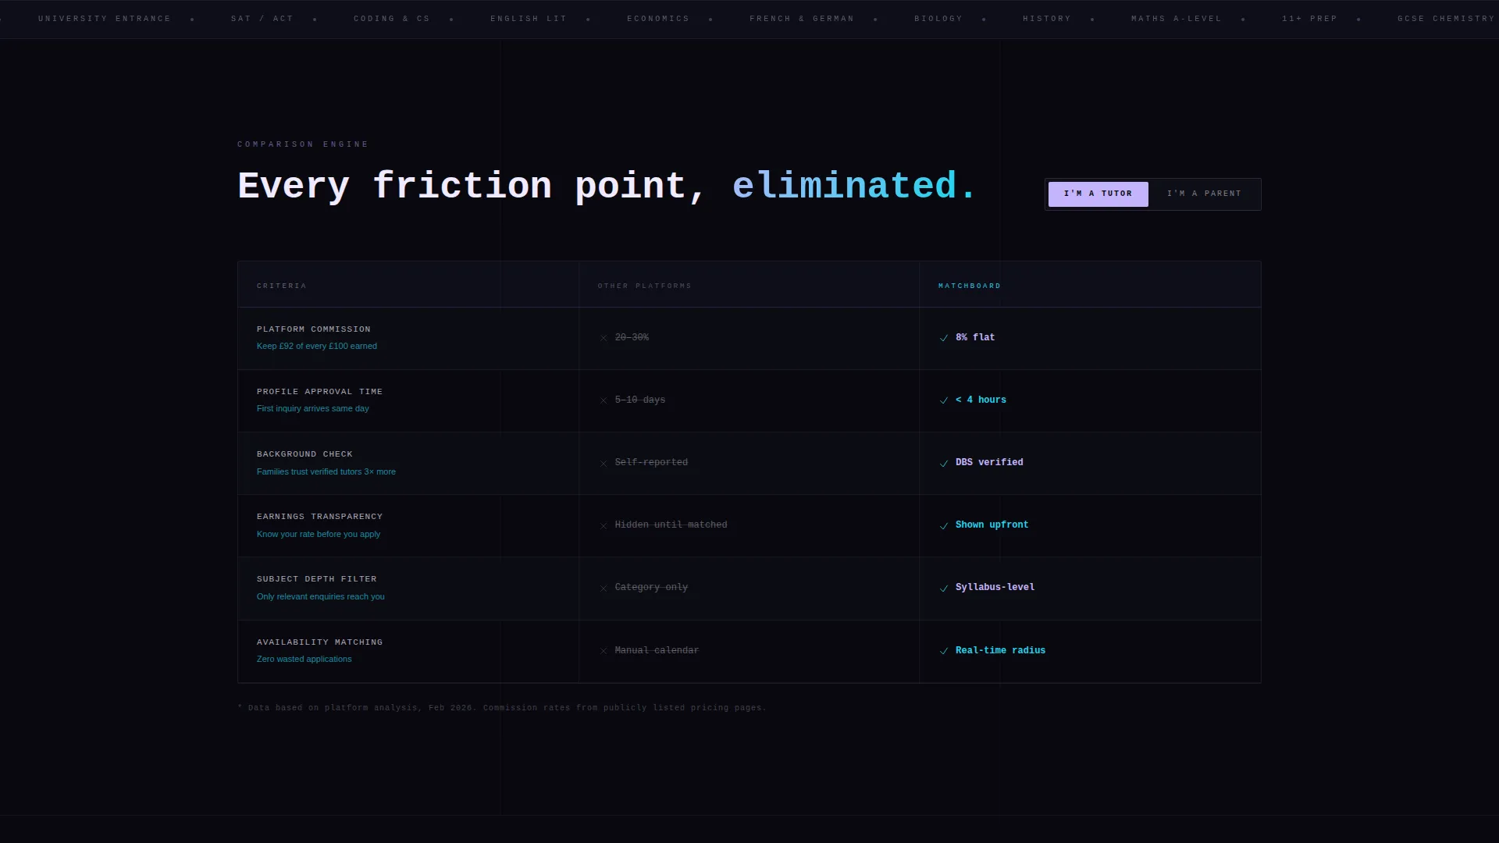Select French & German in the ticker
This screenshot has height=843, width=1499.
click(x=802, y=19)
